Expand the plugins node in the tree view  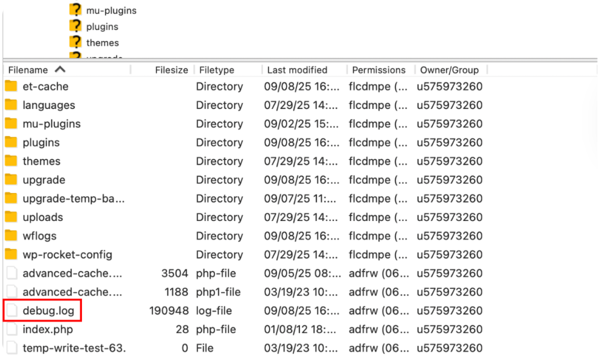pyautogui.click(x=75, y=26)
